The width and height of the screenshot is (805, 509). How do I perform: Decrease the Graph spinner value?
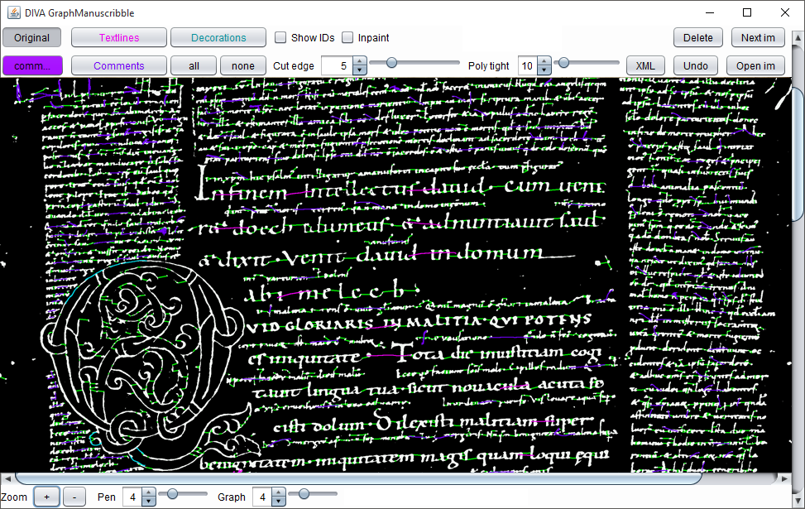click(x=279, y=502)
